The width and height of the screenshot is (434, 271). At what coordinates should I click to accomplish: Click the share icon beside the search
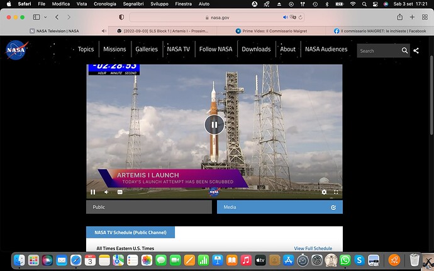pos(416,50)
